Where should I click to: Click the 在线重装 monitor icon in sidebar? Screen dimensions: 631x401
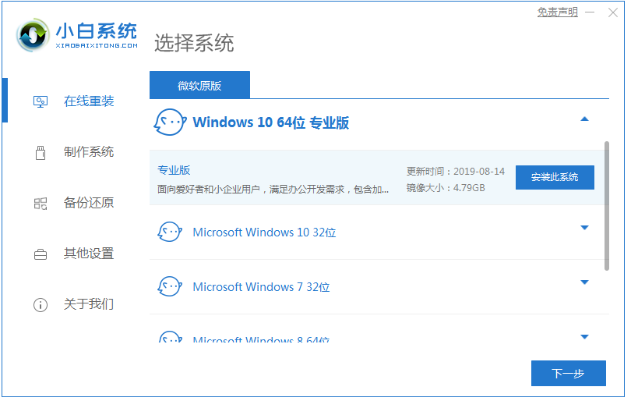tap(41, 101)
